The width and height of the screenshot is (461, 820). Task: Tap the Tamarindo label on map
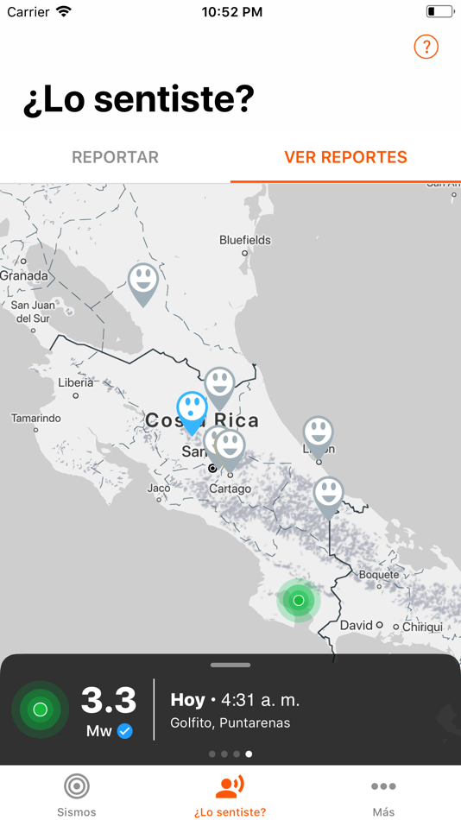[35, 418]
